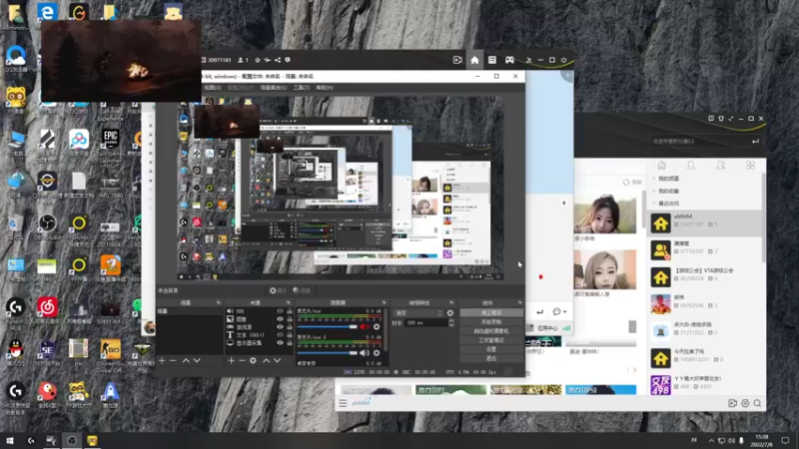Unmute the first mixer channel red speaker

(x=364, y=327)
